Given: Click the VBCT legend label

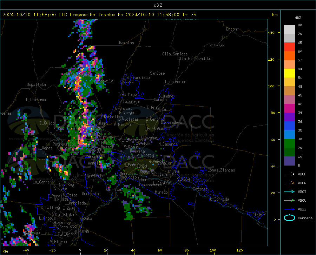Looking at the screenshot, I should 302,192.
